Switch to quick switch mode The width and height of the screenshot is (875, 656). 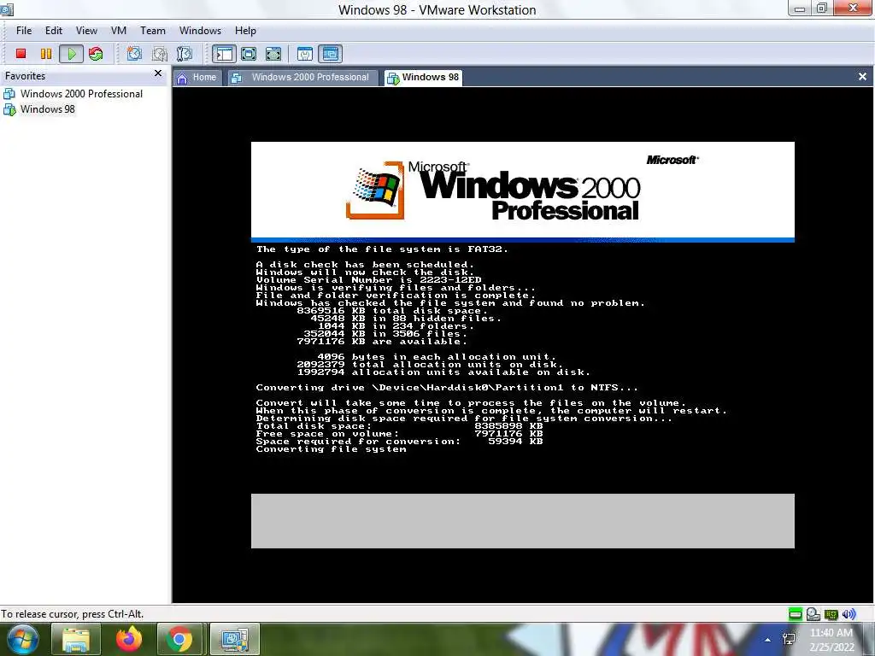[273, 54]
